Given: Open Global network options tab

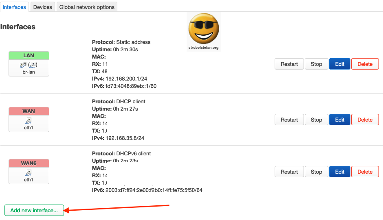Looking at the screenshot, I should [x=87, y=7].
